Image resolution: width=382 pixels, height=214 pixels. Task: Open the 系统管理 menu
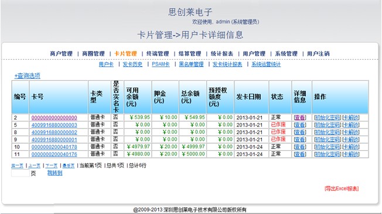(286, 53)
